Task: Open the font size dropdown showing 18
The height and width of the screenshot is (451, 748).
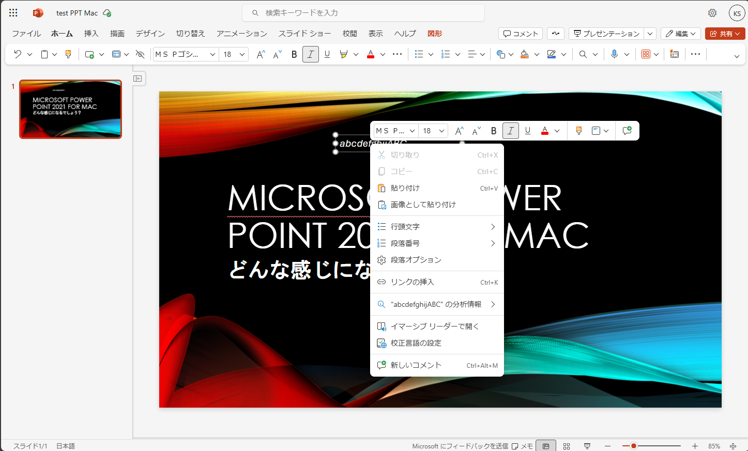Action: (234, 54)
